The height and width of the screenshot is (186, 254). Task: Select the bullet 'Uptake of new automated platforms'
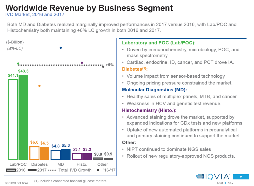(184, 133)
